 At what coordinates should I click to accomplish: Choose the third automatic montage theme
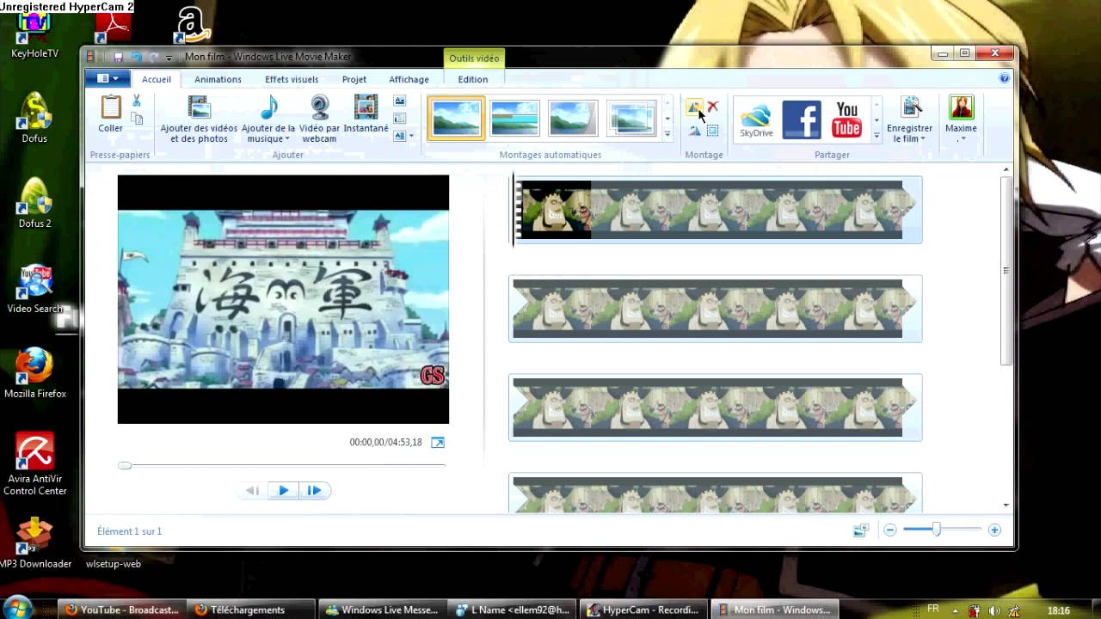point(573,119)
